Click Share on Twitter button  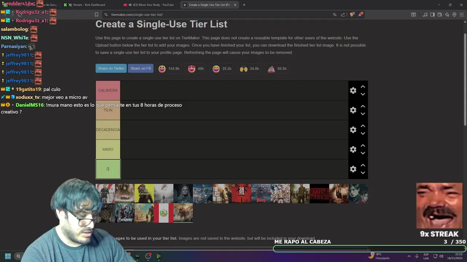click(x=111, y=68)
